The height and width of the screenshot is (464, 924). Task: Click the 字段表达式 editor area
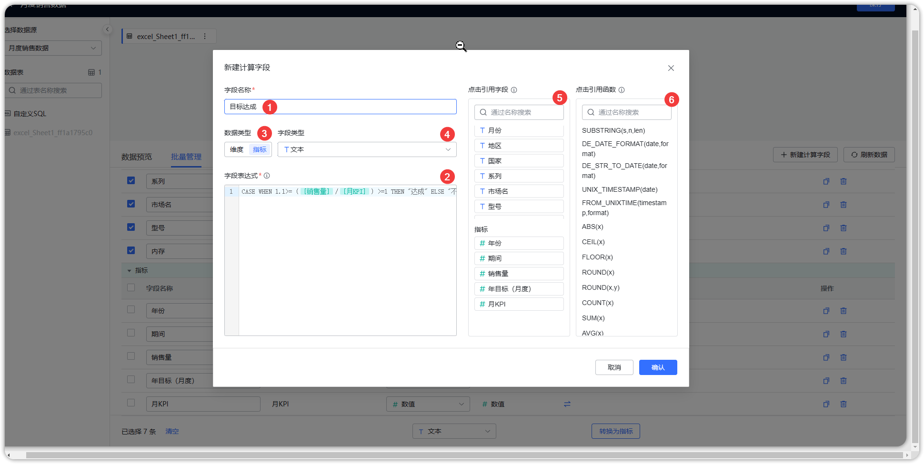(340, 260)
